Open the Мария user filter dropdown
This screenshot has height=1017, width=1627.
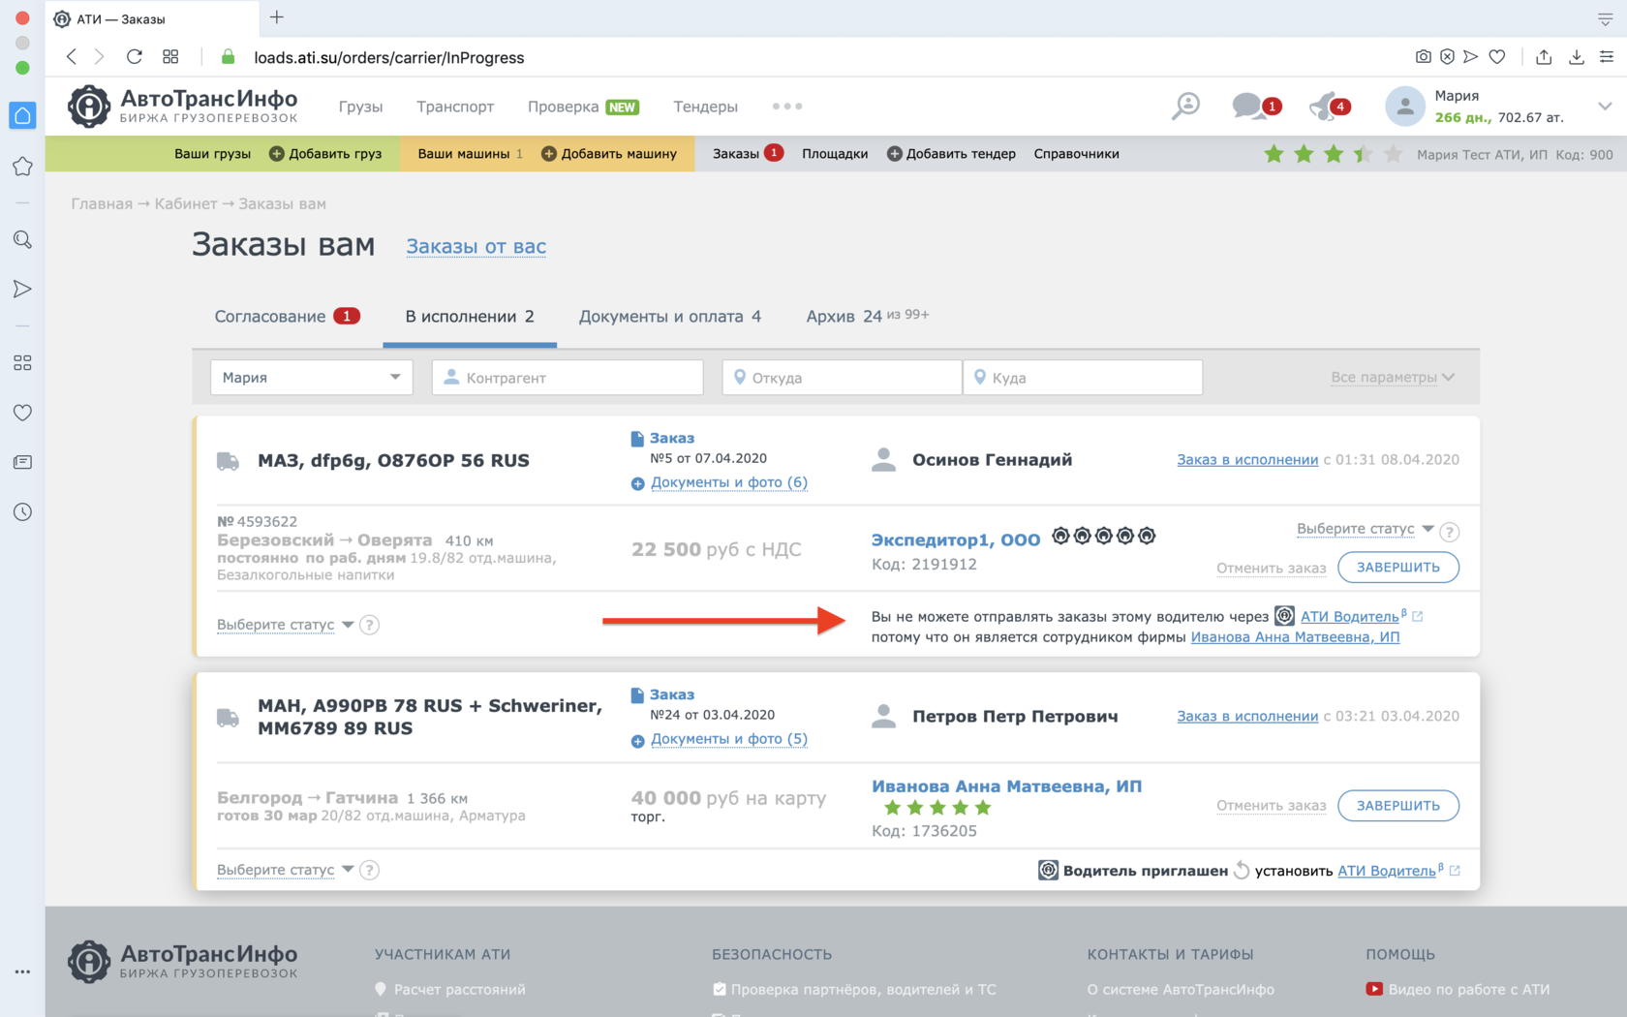tap(312, 378)
